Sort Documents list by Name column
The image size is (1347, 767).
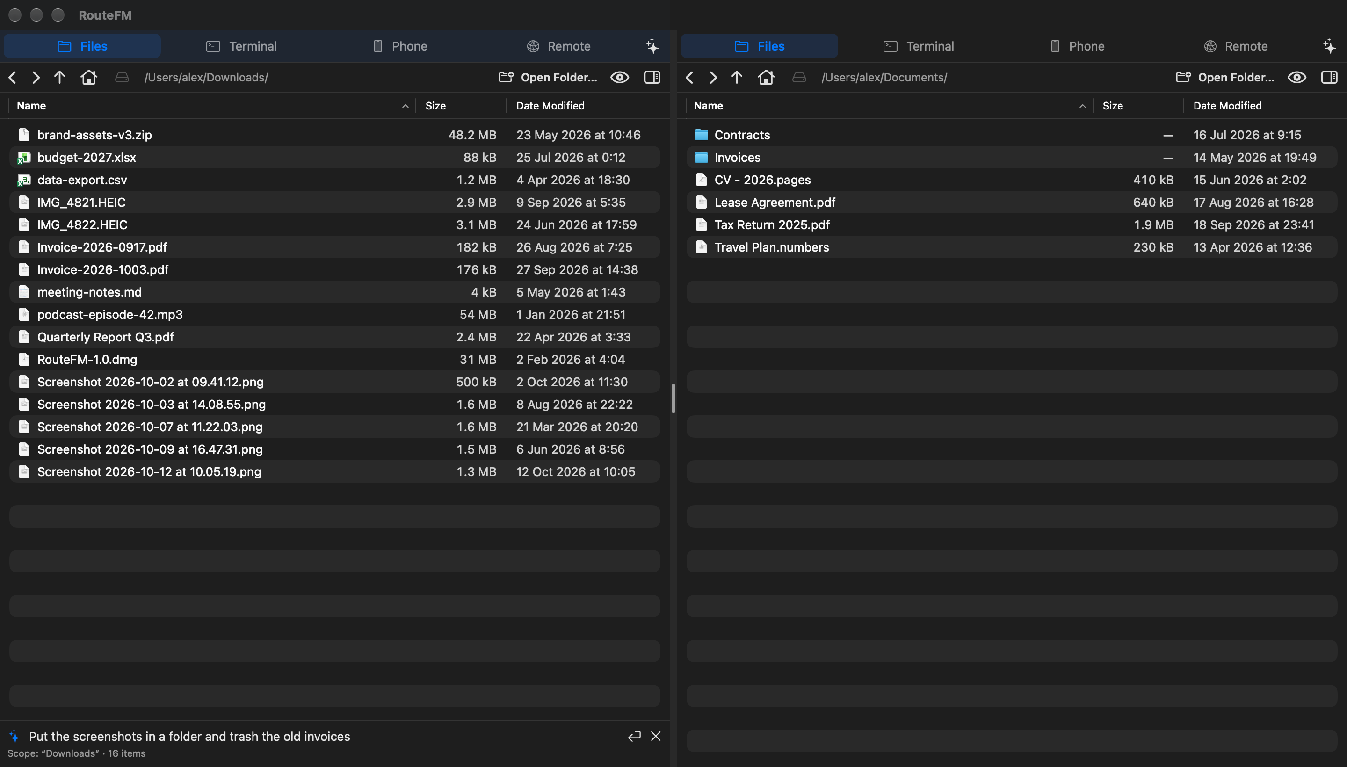889,106
